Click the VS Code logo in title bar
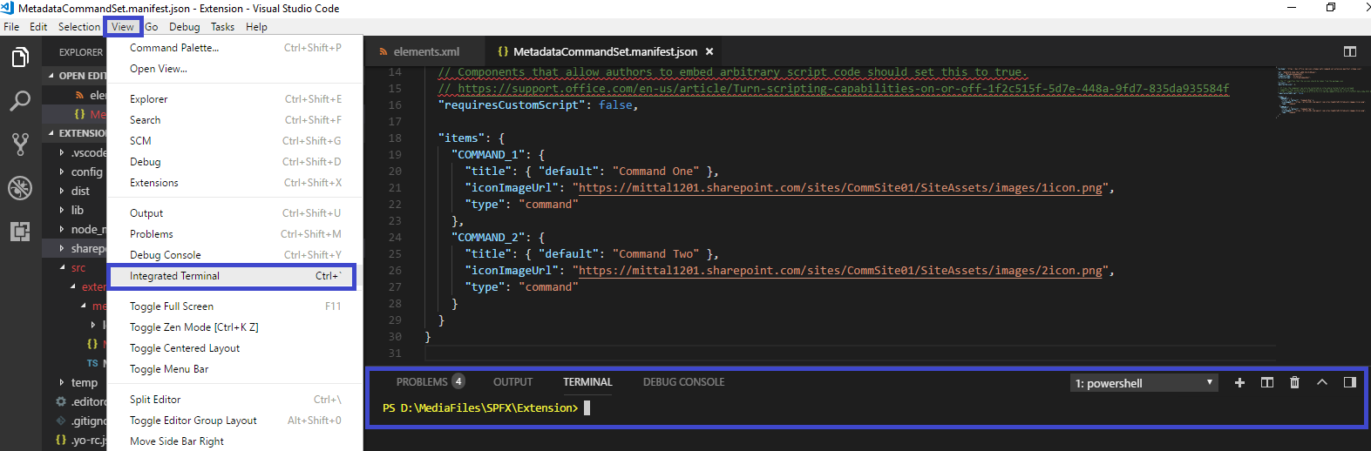Screen dimensions: 1371x451 click(7, 8)
